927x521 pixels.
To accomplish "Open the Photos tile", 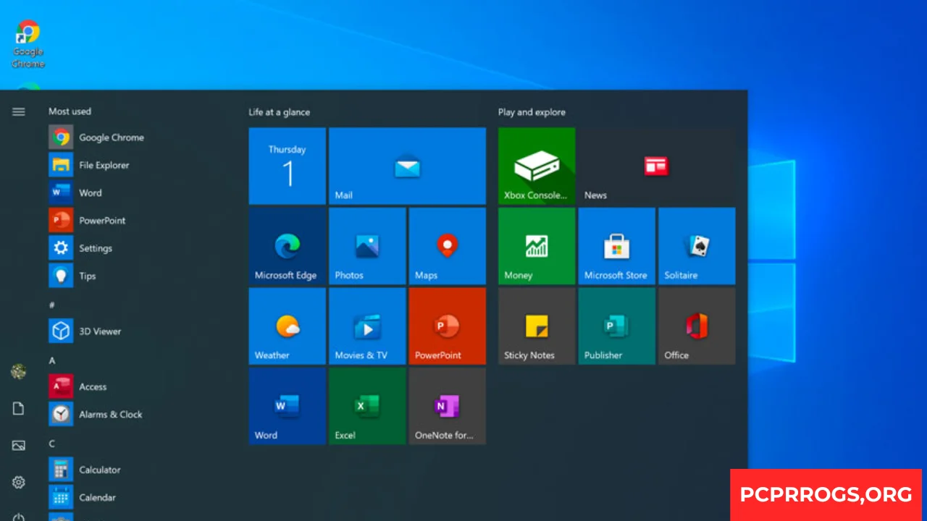I will tap(367, 246).
